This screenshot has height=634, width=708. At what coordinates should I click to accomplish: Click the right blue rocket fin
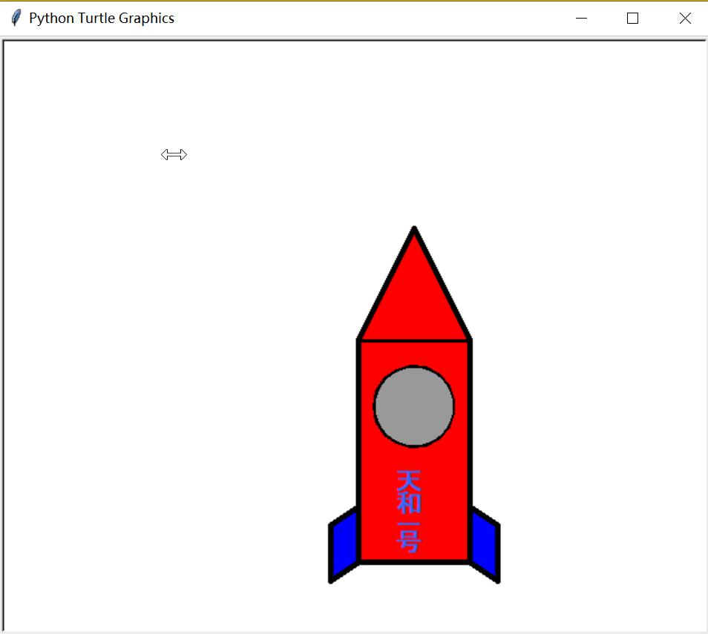[x=484, y=545]
